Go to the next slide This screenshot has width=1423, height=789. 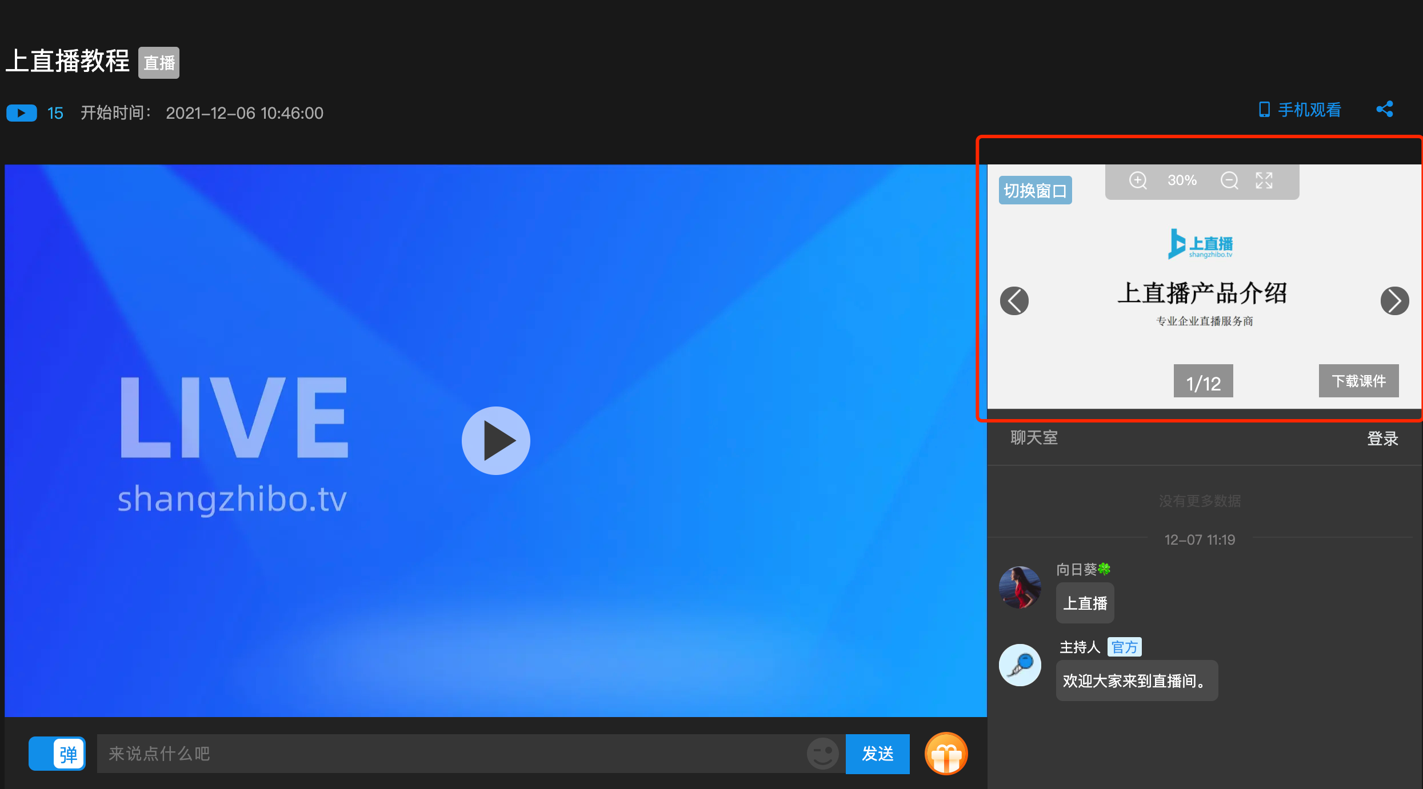pos(1394,301)
